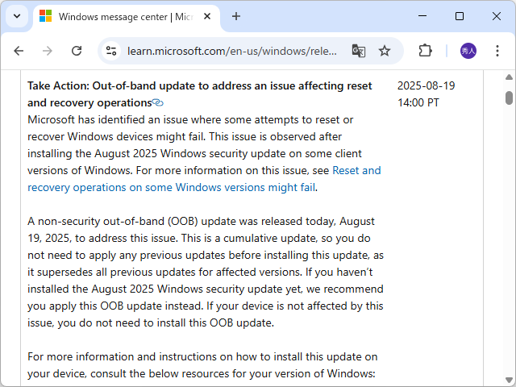Open the Chrome profile avatar

tap(468, 51)
